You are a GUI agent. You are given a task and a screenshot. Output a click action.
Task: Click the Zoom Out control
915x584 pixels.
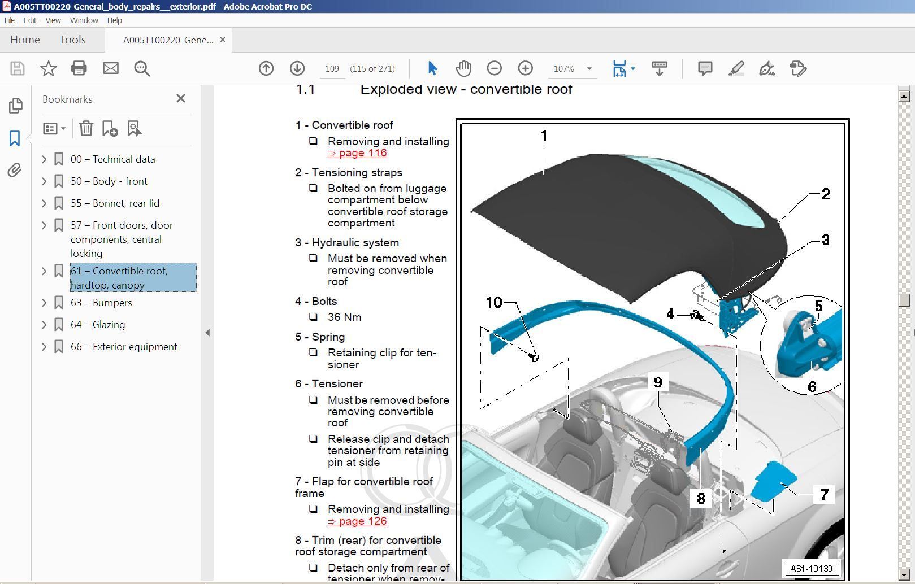(x=494, y=68)
